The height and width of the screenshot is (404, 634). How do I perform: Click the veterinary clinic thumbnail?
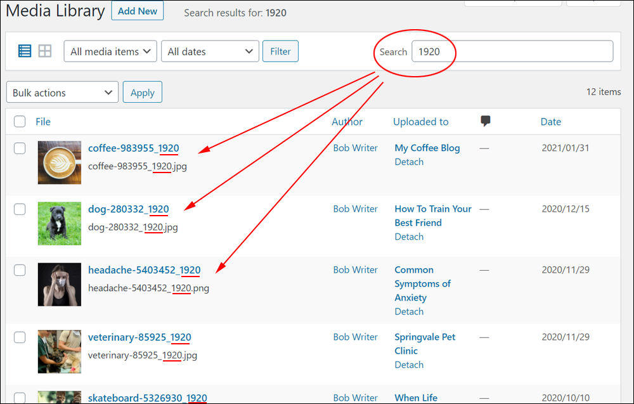(60, 352)
